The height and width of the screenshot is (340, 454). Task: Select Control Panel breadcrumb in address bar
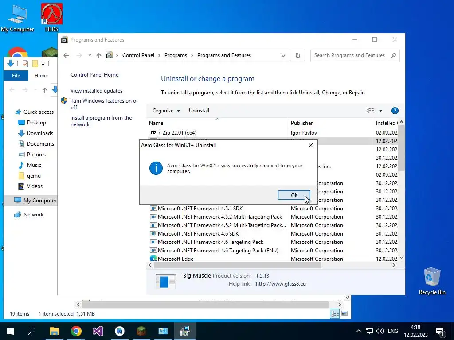(138, 55)
